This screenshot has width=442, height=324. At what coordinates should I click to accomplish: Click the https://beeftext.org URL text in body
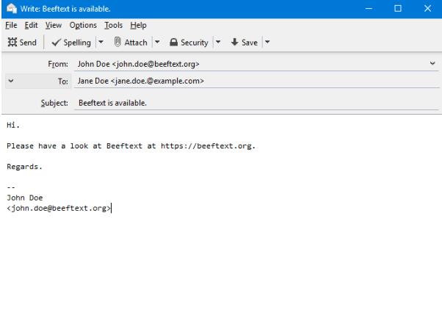point(206,146)
